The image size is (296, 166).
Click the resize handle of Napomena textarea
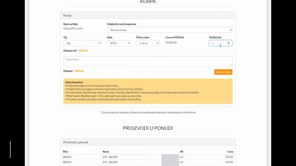[x=231, y=65]
